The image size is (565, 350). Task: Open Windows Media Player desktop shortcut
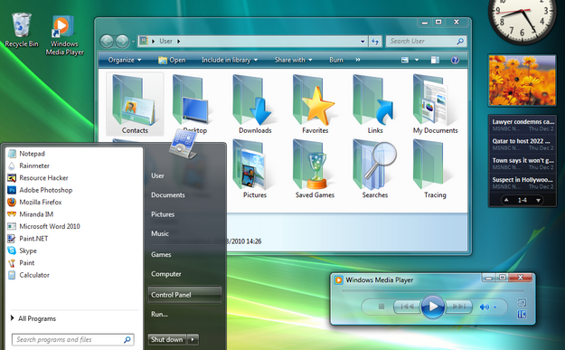point(64,35)
